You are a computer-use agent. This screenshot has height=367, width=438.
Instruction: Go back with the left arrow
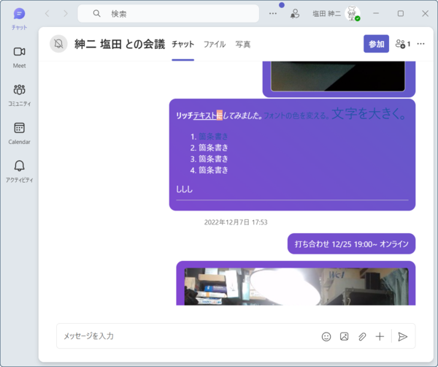(47, 13)
